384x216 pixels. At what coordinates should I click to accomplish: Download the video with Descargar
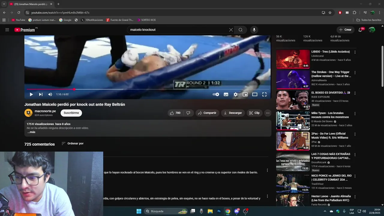[x=233, y=113]
